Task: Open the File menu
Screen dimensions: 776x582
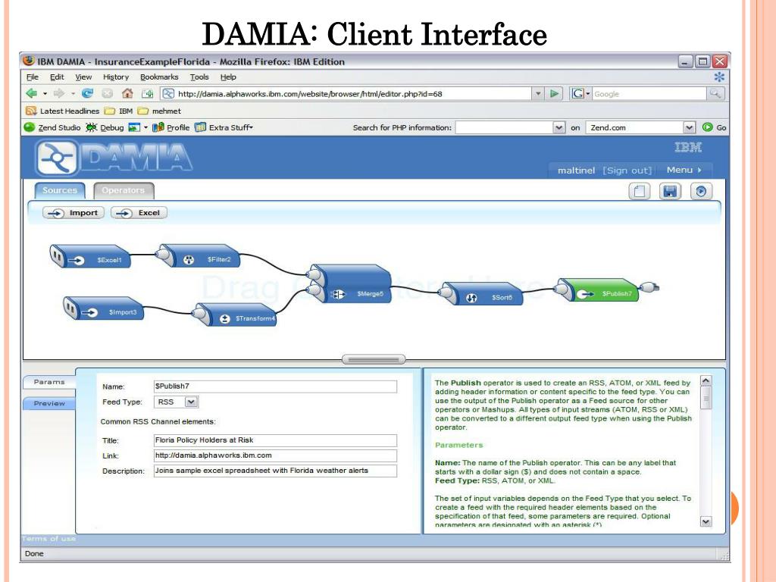Action: (32, 77)
